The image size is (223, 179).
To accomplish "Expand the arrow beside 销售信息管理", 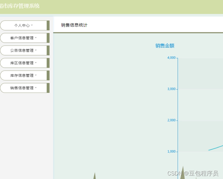I will (x=36, y=88).
